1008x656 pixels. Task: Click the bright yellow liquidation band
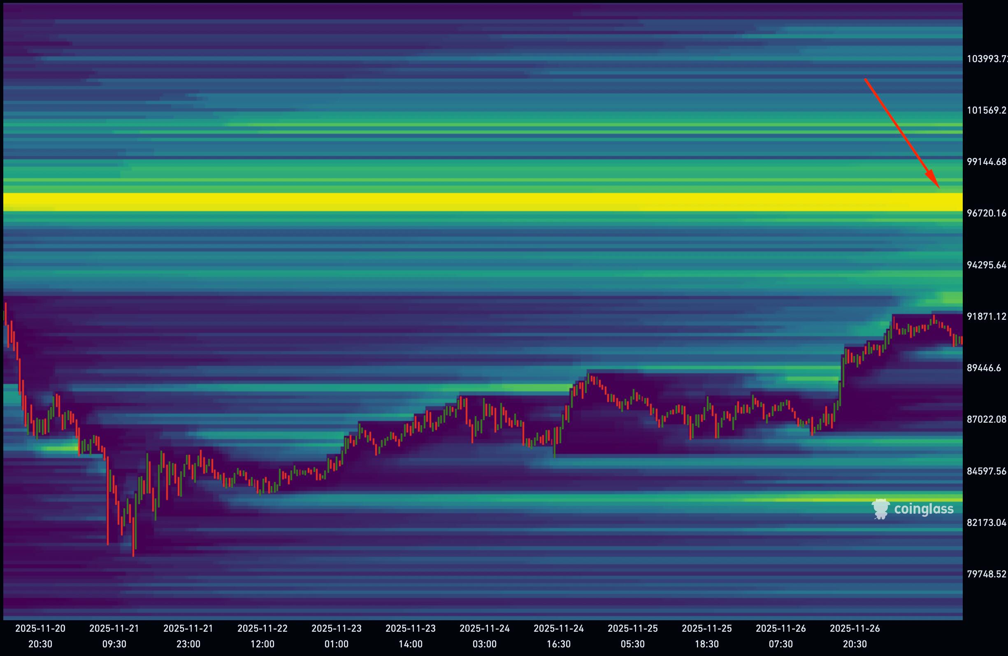(x=483, y=202)
